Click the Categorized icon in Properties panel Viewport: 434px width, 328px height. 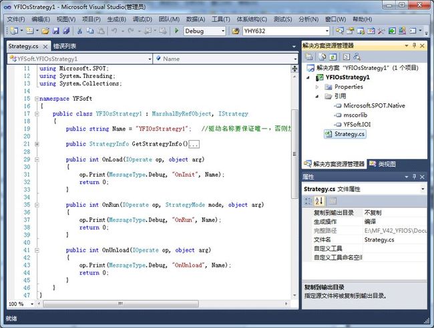pyautogui.click(x=308, y=201)
